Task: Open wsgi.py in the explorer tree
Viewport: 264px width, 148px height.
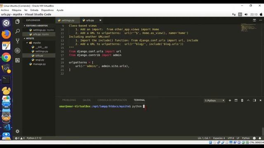Action: tap(39, 60)
